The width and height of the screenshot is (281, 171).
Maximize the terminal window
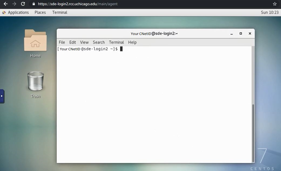click(241, 33)
